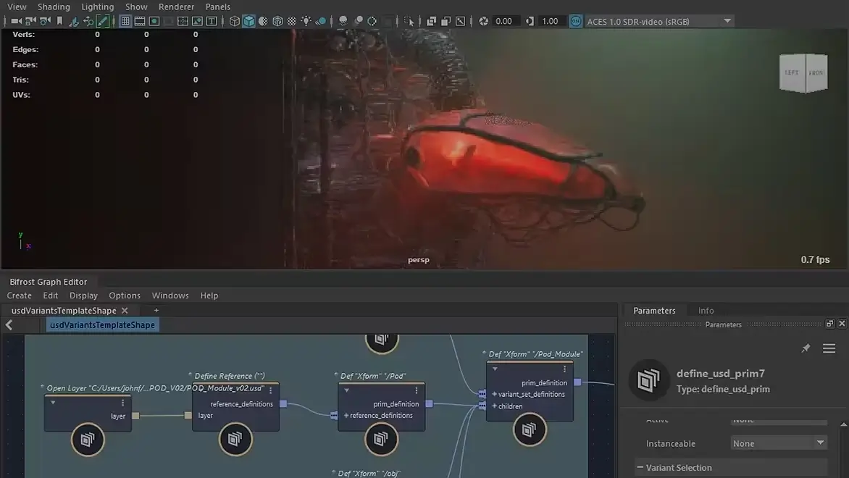This screenshot has width=849, height=478.
Task: Switch to the Info tab
Action: point(706,310)
